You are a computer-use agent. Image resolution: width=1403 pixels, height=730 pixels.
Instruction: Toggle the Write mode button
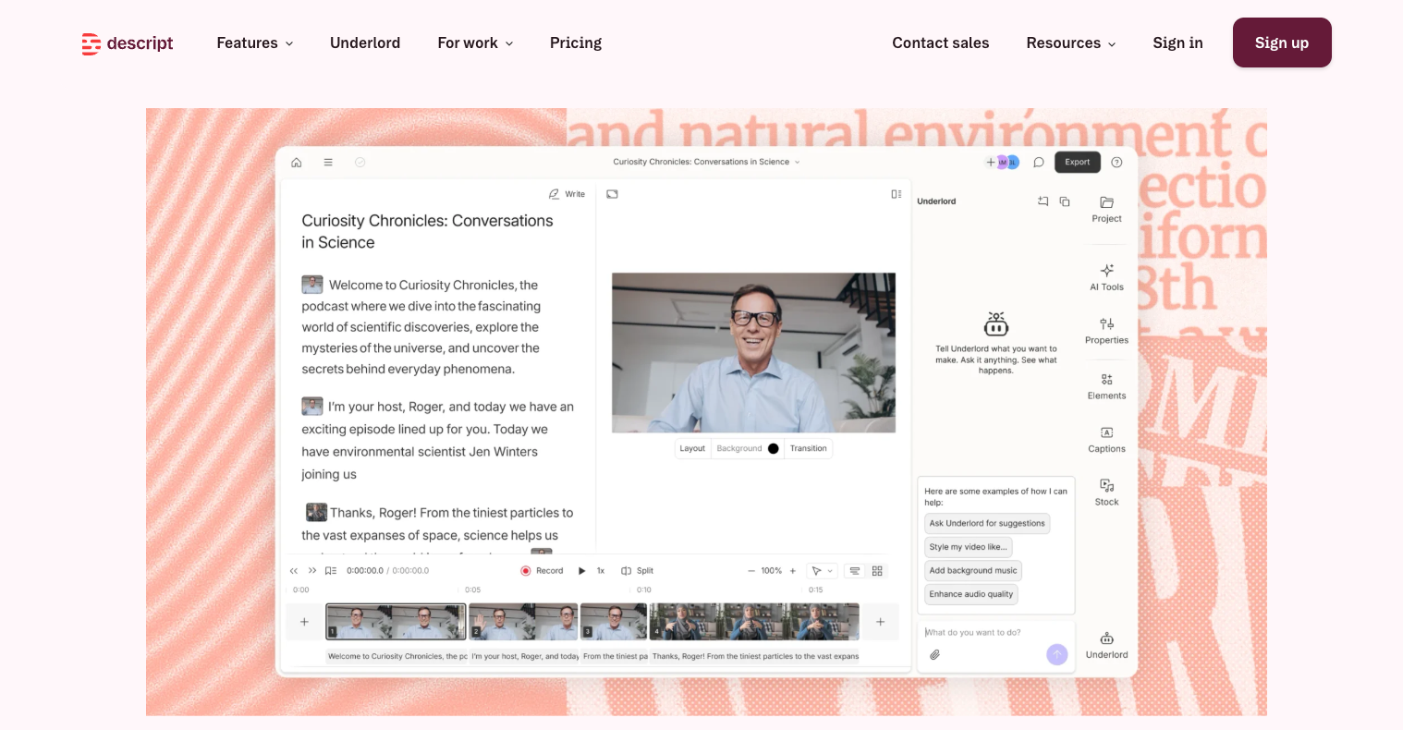click(x=567, y=194)
